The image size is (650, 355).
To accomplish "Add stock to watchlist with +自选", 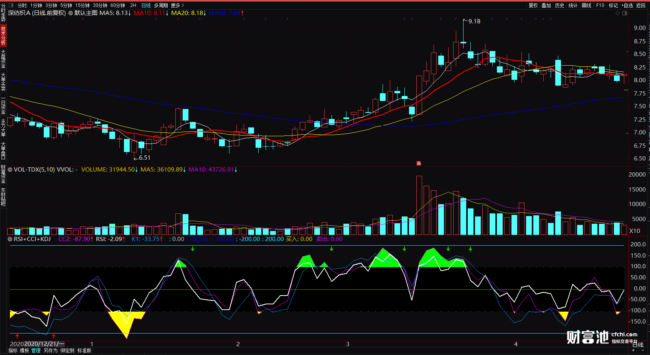I will tap(627, 5).
